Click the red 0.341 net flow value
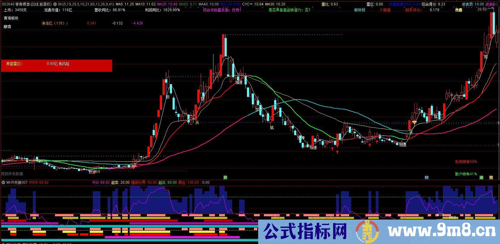Image resolution: width=500 pixels, height=244 pixels. pos(91,23)
